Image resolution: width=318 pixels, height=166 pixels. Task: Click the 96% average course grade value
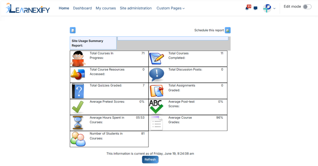click(220, 118)
